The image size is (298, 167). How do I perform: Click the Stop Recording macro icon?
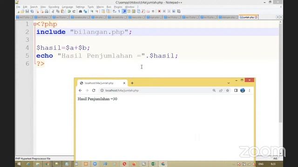pos(164,12)
